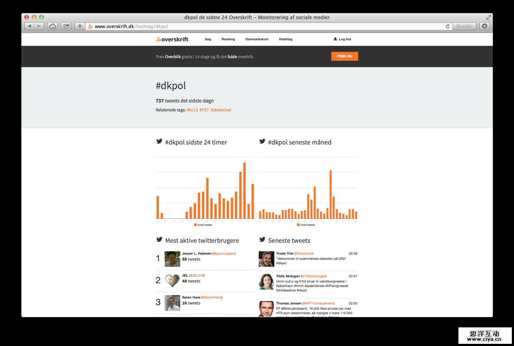Image resolution: width=514 pixels, height=346 pixels.
Task: Click the '737 tweets det sidste døgn' text
Action: tap(185, 101)
